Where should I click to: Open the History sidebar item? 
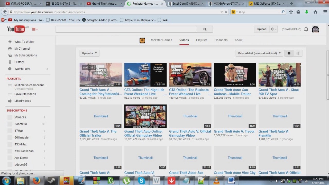tap(19, 62)
